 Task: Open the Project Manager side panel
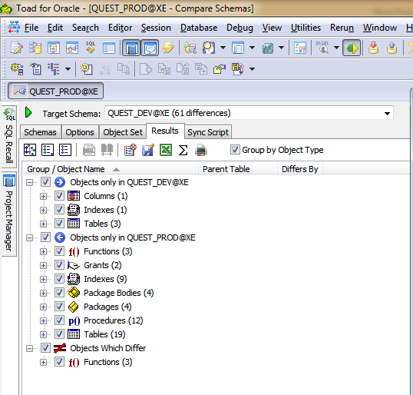[x=9, y=214]
